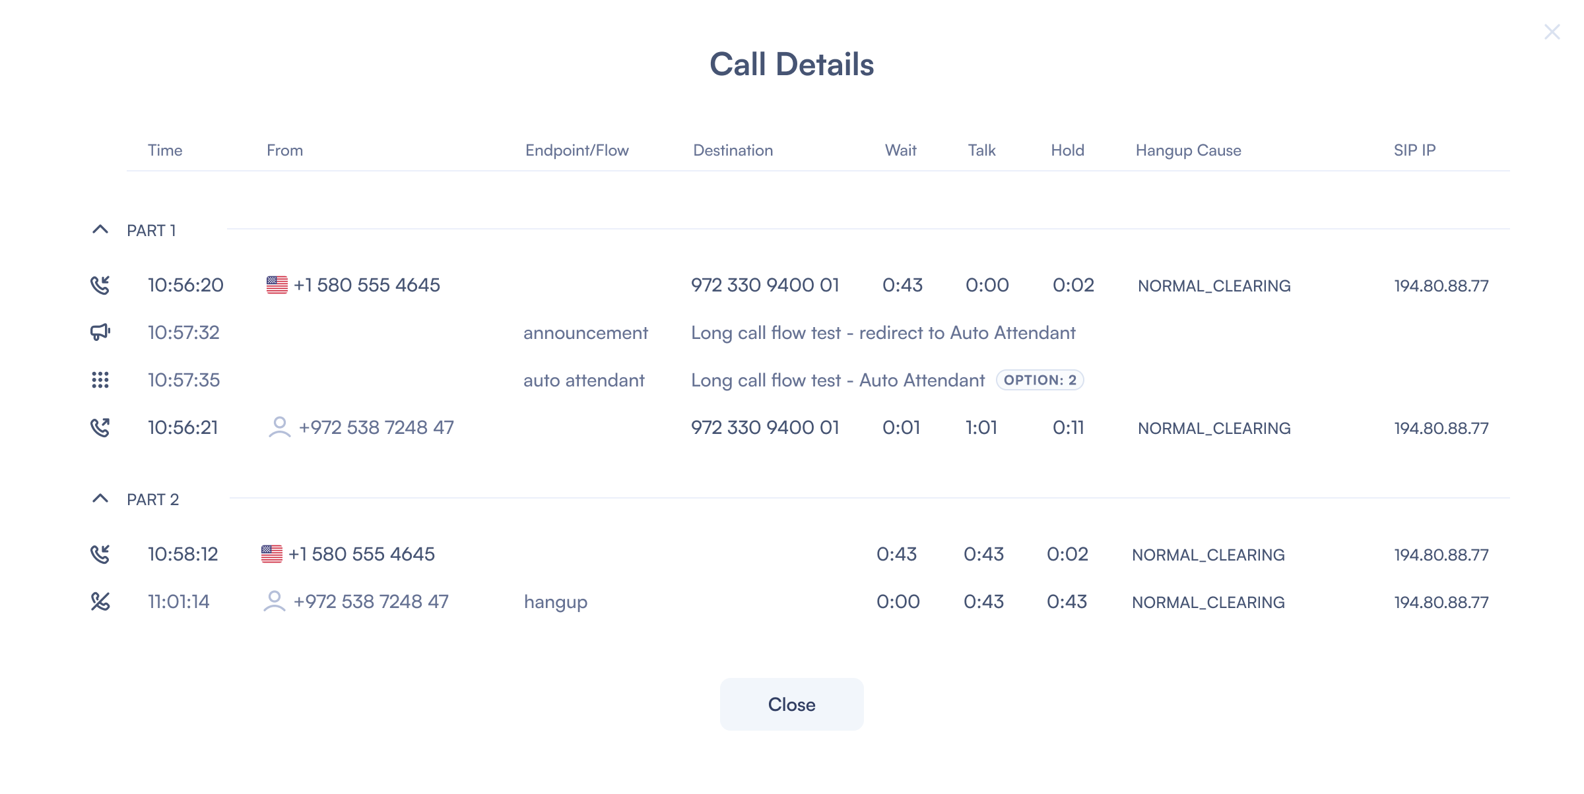Click the Destination column header
This screenshot has width=1584, height=794.
click(x=733, y=150)
